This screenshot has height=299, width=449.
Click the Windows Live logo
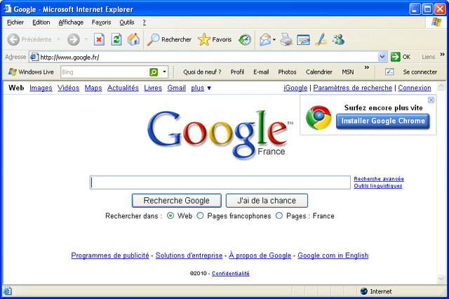pos(13,72)
